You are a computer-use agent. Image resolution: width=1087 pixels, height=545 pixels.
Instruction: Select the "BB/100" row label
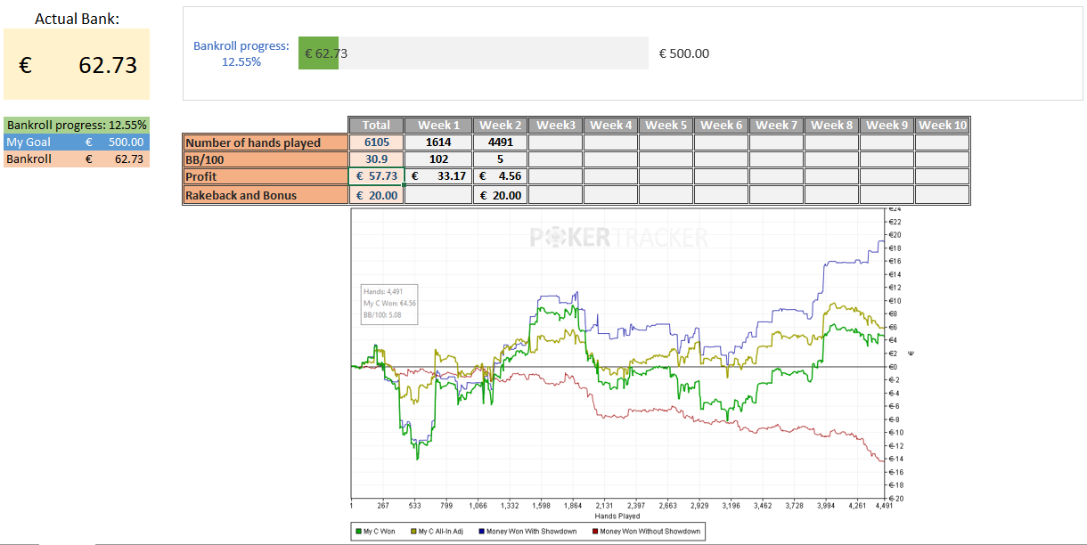tap(266, 159)
